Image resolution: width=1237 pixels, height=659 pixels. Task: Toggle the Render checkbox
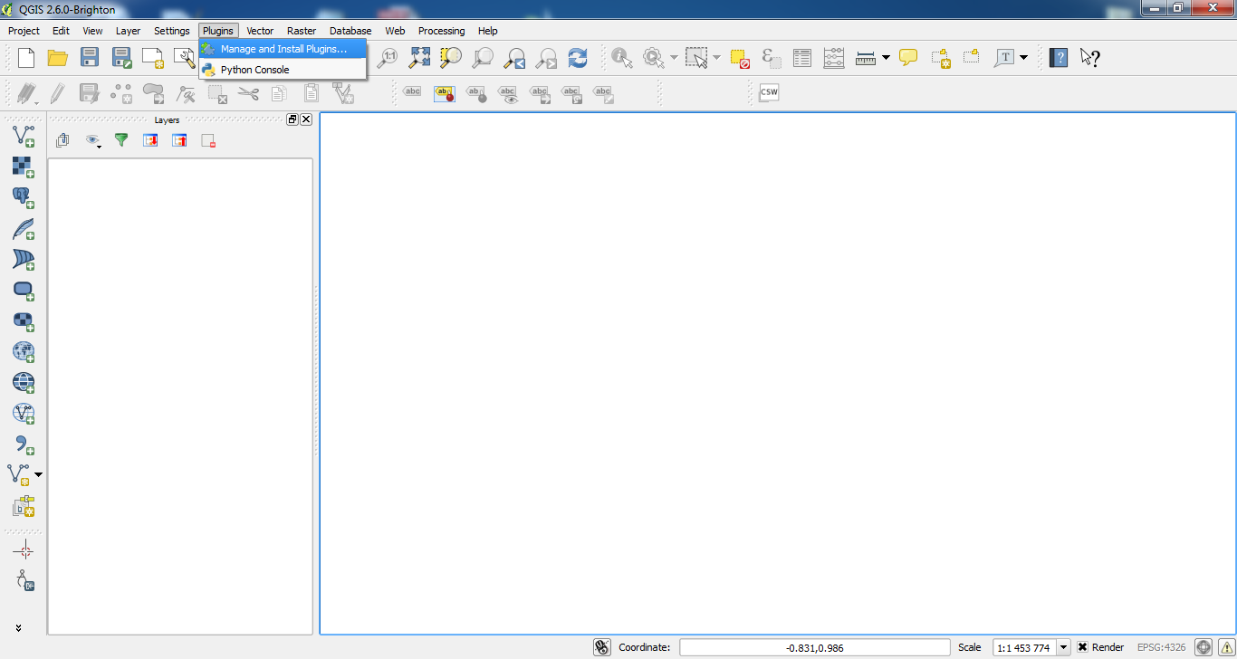[x=1082, y=647]
